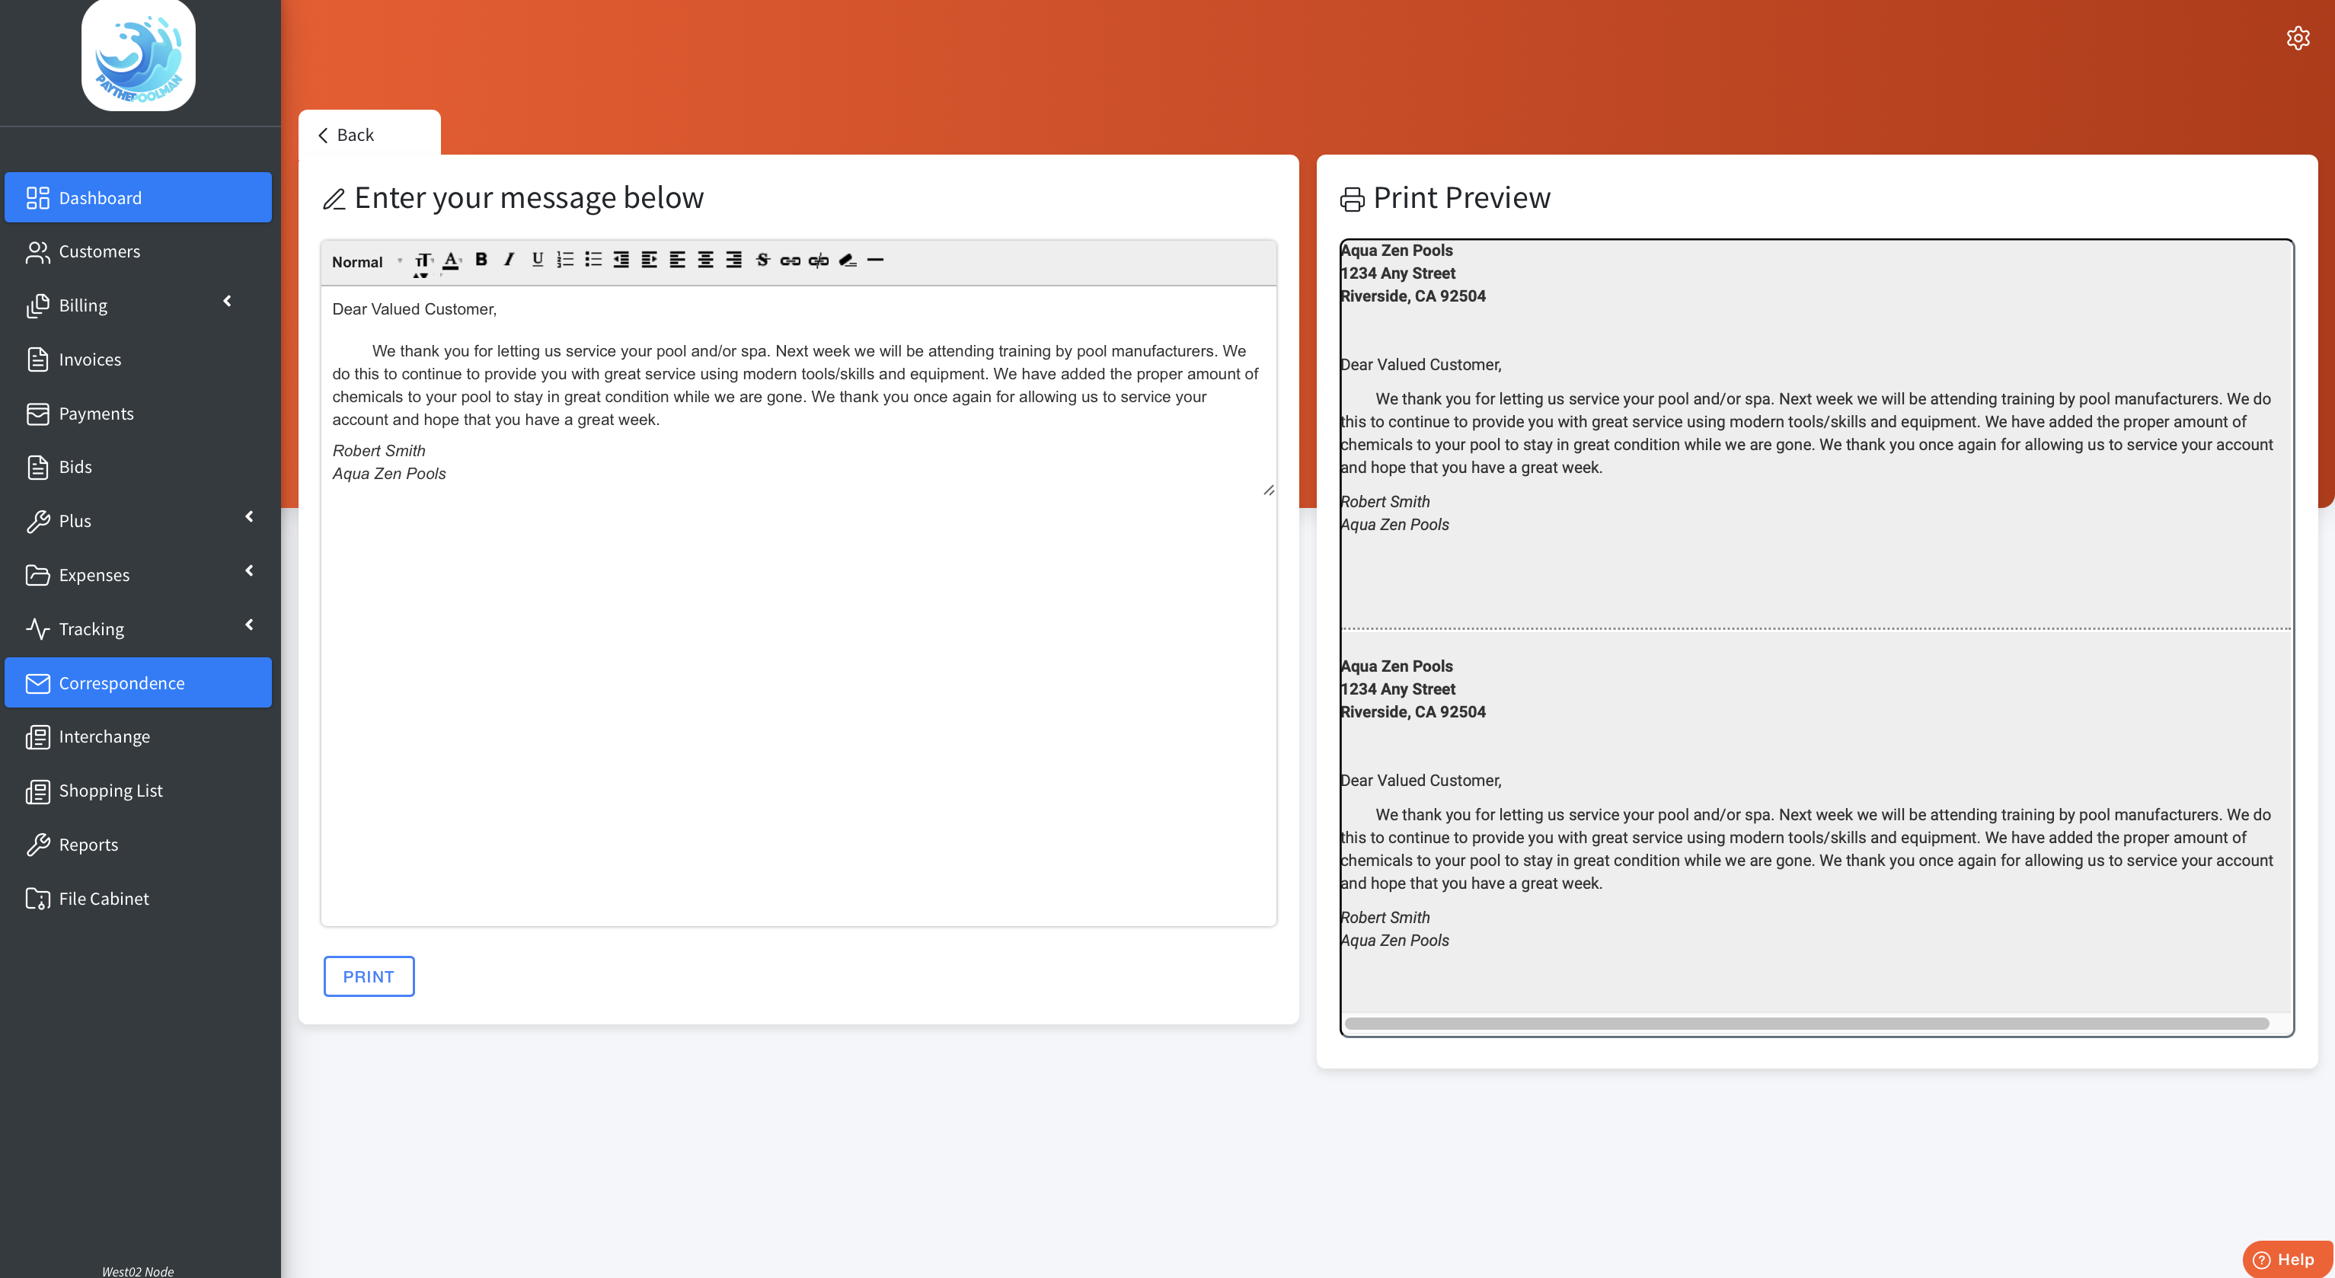Center-align the message text
Image resolution: width=2335 pixels, height=1278 pixels.
[x=705, y=260]
